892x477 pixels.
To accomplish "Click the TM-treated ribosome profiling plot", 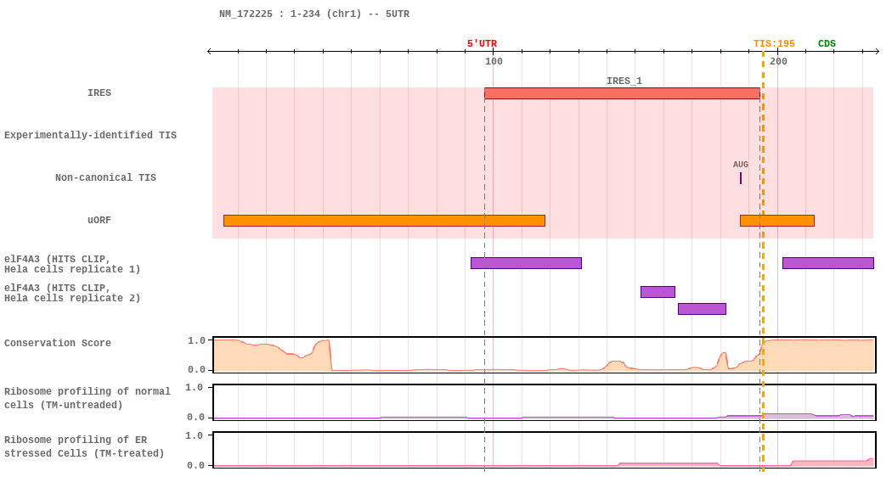I will pos(545,451).
